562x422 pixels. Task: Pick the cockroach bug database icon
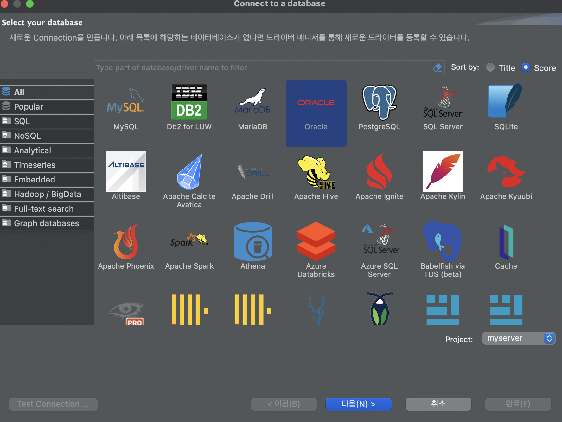[379, 309]
